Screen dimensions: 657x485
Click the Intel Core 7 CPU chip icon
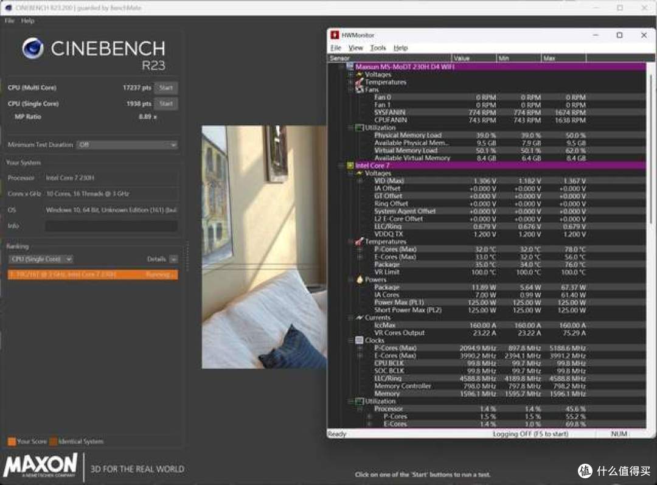coord(350,166)
